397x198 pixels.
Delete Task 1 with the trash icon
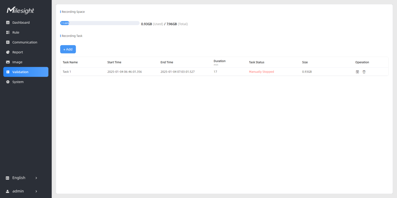point(364,72)
